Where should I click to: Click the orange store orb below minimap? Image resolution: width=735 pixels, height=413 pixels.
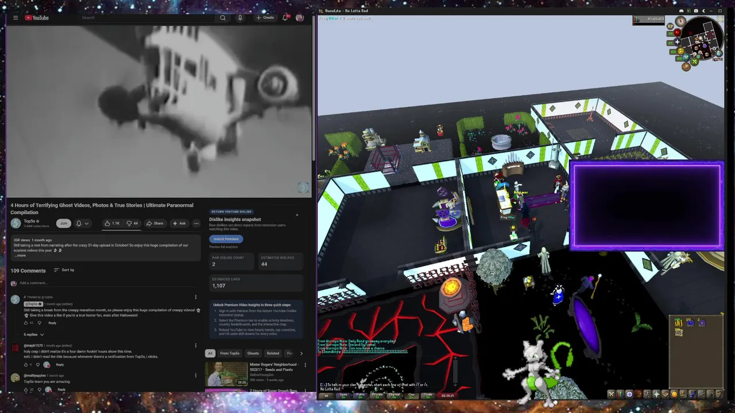click(686, 67)
